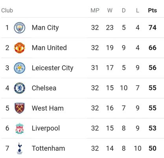Open the West Ham team name
164x158 pixels.
point(48,108)
